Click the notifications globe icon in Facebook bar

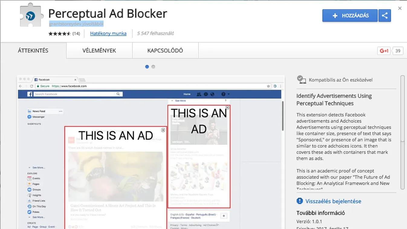[212, 94]
